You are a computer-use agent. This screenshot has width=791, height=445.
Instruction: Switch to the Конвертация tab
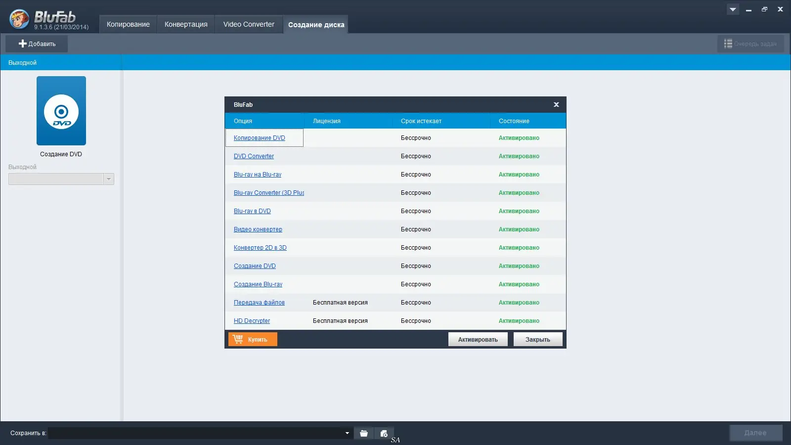pos(186,24)
